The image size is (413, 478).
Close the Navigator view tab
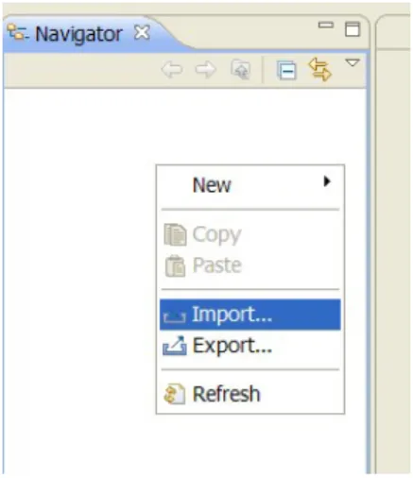click(x=142, y=32)
